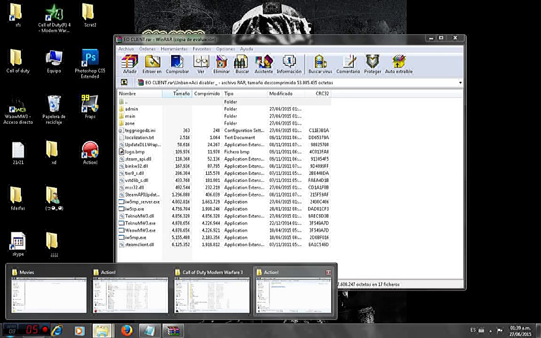Click the Extraer en toolbar icon

152,64
